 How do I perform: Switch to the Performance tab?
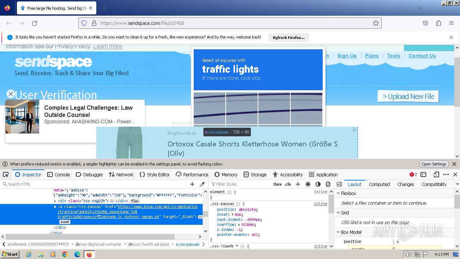point(192,174)
